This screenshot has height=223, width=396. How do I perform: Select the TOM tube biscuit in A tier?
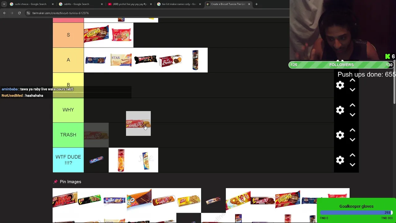point(195,60)
